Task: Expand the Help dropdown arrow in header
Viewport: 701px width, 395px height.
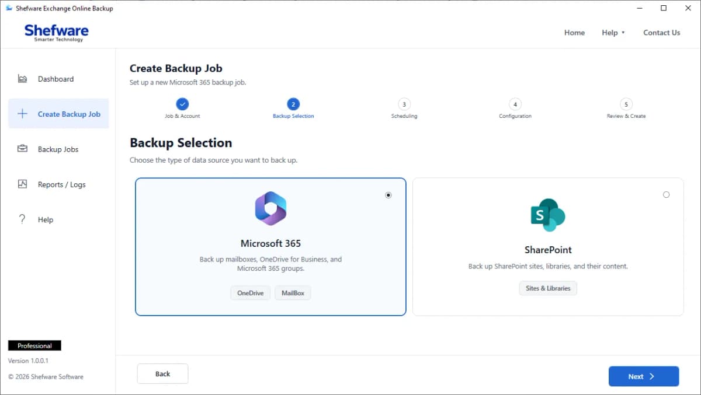Action: click(x=623, y=33)
